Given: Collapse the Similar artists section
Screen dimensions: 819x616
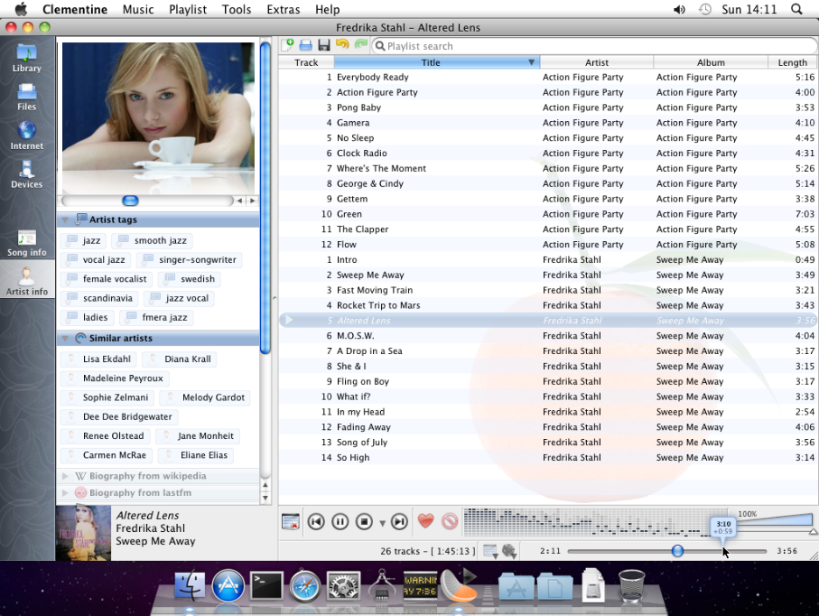Looking at the screenshot, I should pyautogui.click(x=63, y=339).
